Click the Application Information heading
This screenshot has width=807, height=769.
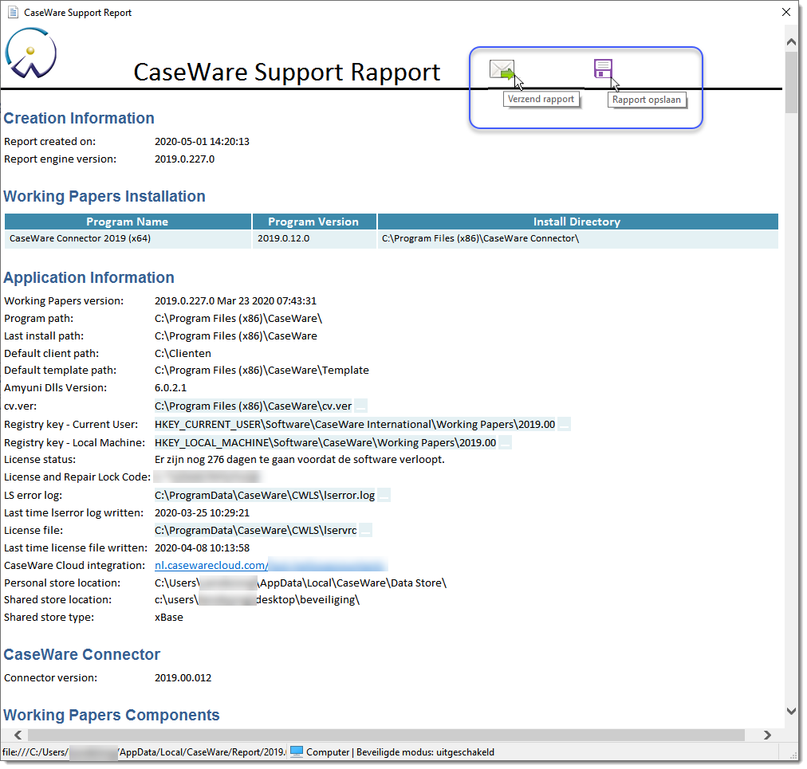point(89,278)
